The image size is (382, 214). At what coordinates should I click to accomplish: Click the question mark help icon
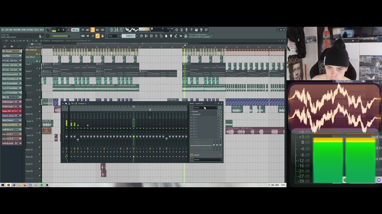click(x=191, y=30)
